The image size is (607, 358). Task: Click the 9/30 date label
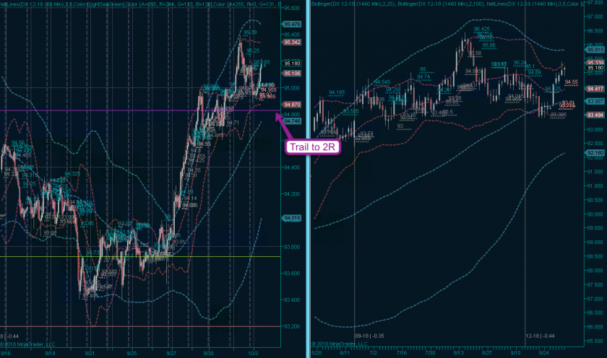208,353
